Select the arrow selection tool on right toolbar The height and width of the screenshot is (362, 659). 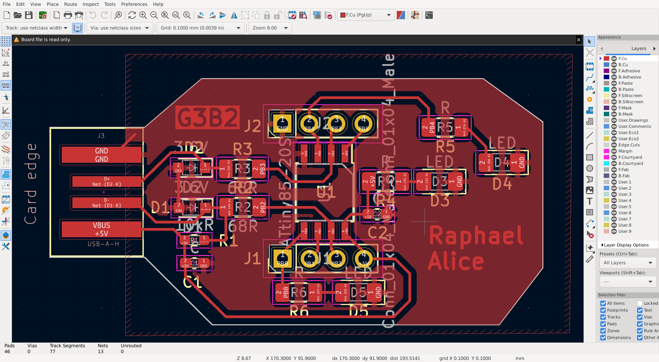tap(590, 41)
